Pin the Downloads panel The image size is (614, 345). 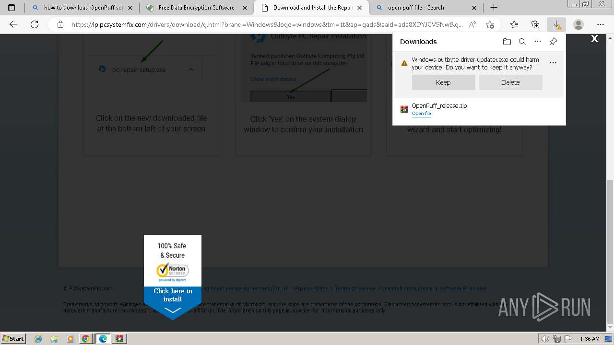point(553,42)
